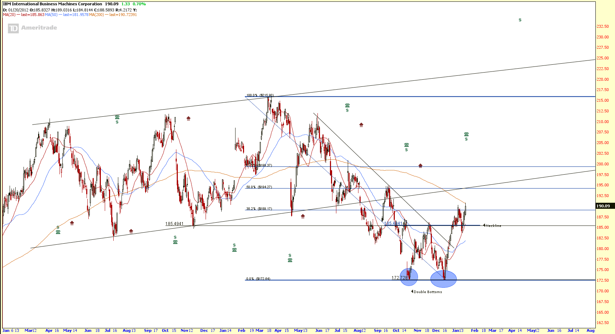Open the earnings marker above the Jan 14 date
This screenshot has width=615, height=334.
click(x=234, y=248)
